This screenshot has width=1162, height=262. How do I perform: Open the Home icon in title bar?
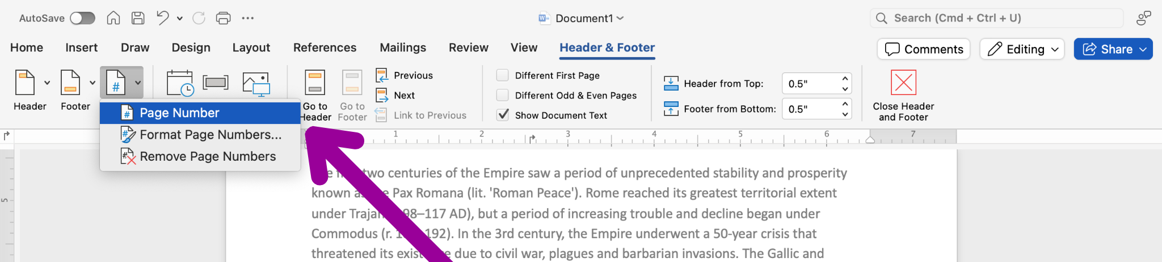pyautogui.click(x=113, y=18)
